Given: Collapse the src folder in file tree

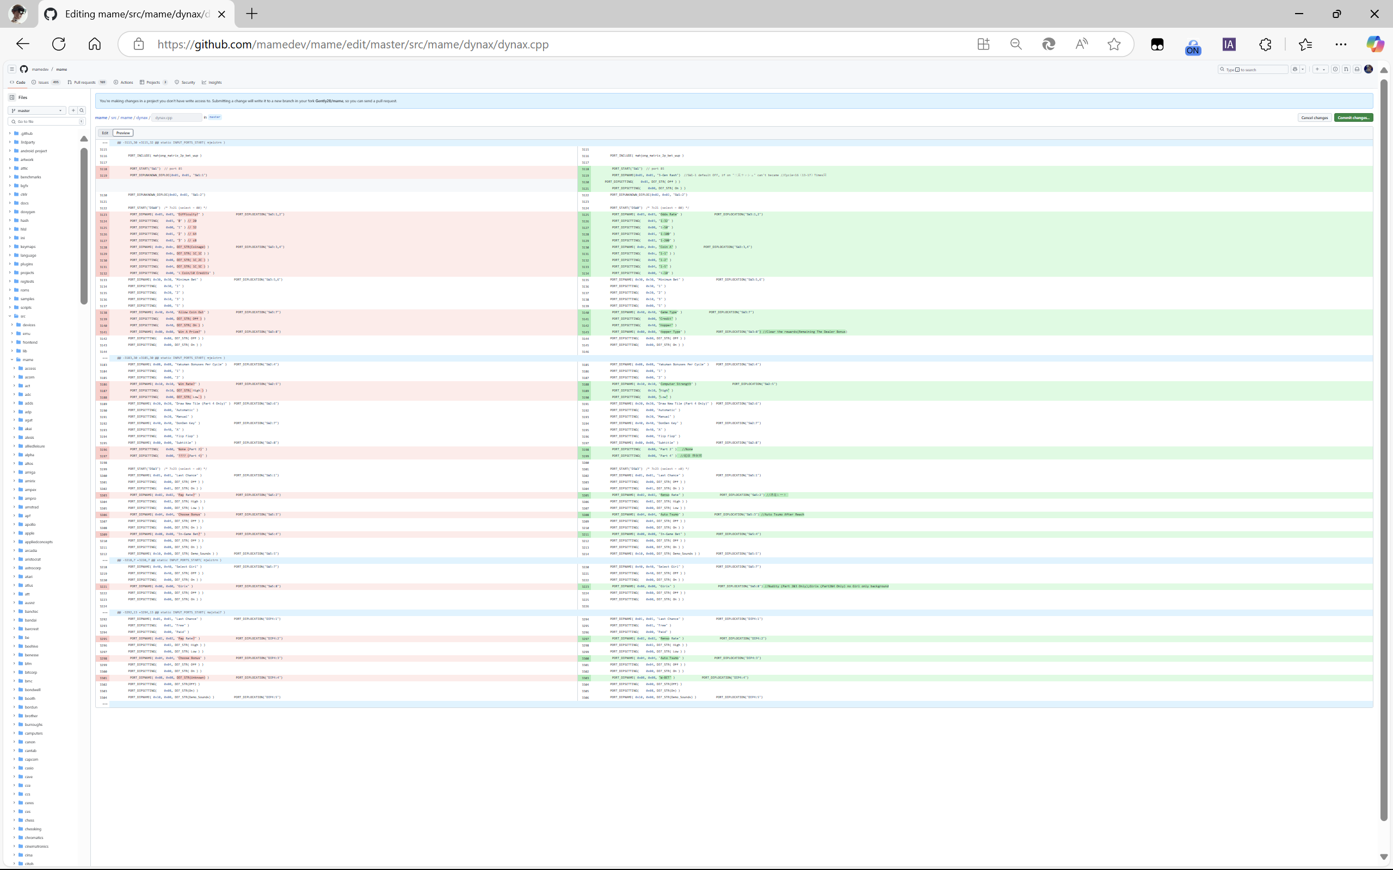Looking at the screenshot, I should click(10, 316).
